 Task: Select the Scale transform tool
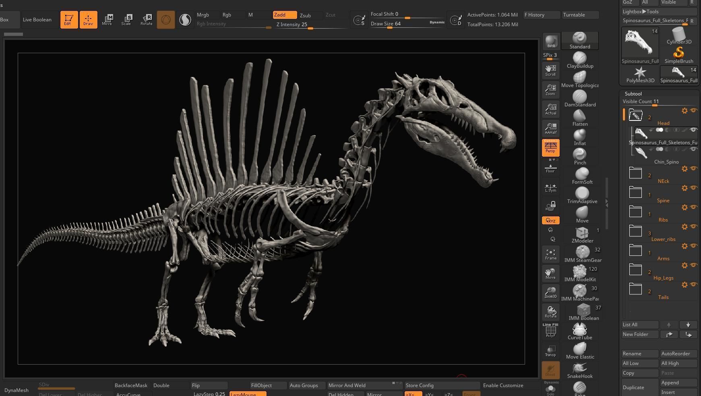[x=126, y=19]
